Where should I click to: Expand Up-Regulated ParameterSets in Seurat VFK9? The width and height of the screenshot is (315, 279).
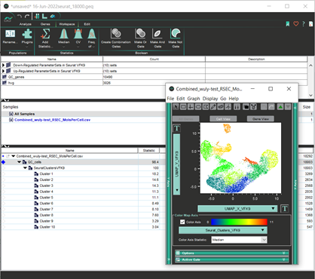tap(3, 71)
